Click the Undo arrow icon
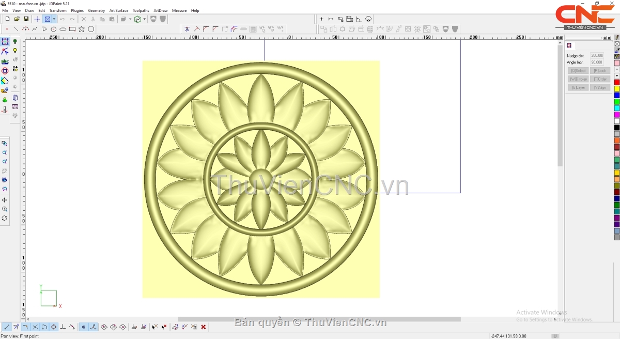 point(62,19)
